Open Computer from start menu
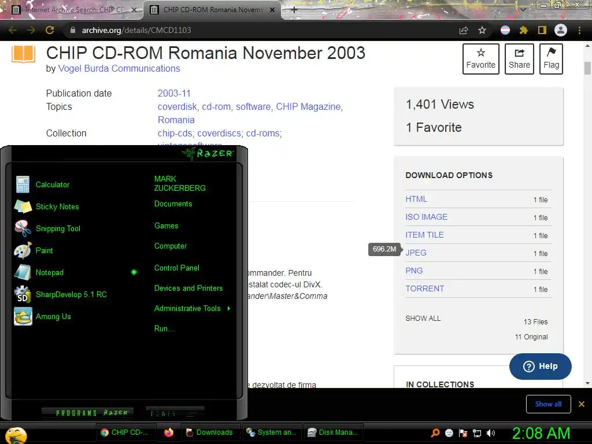This screenshot has height=444, width=592. coord(171,246)
